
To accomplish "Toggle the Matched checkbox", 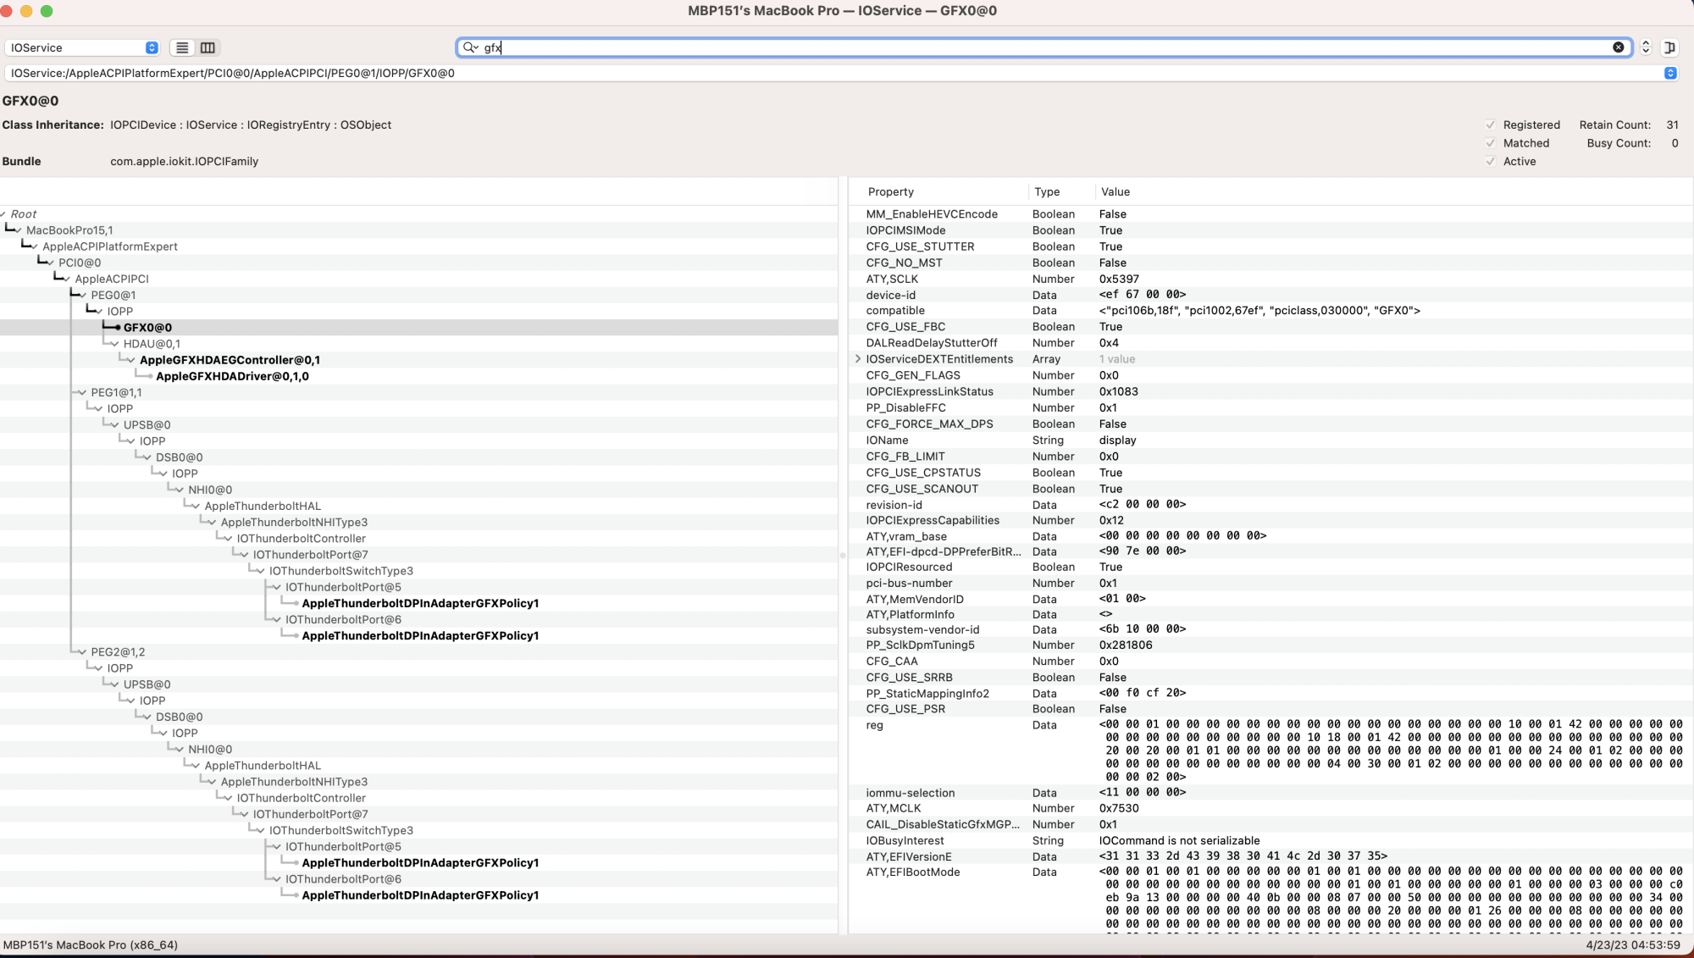I will 1491,143.
